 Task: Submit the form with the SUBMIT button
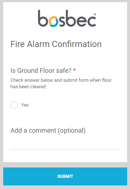pyautogui.click(x=65, y=176)
